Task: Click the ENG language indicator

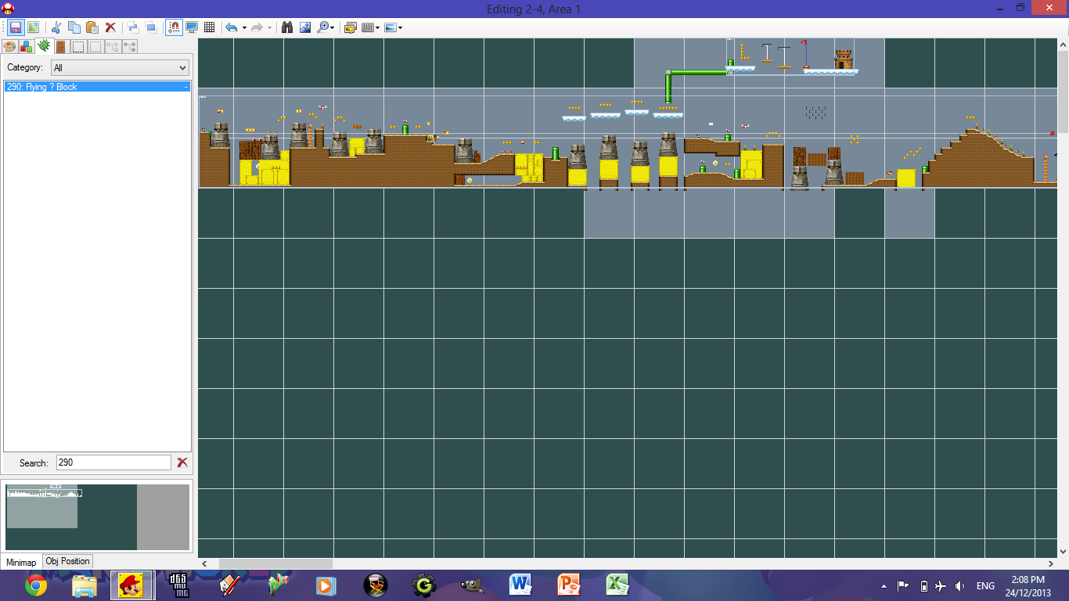Action: 985,586
